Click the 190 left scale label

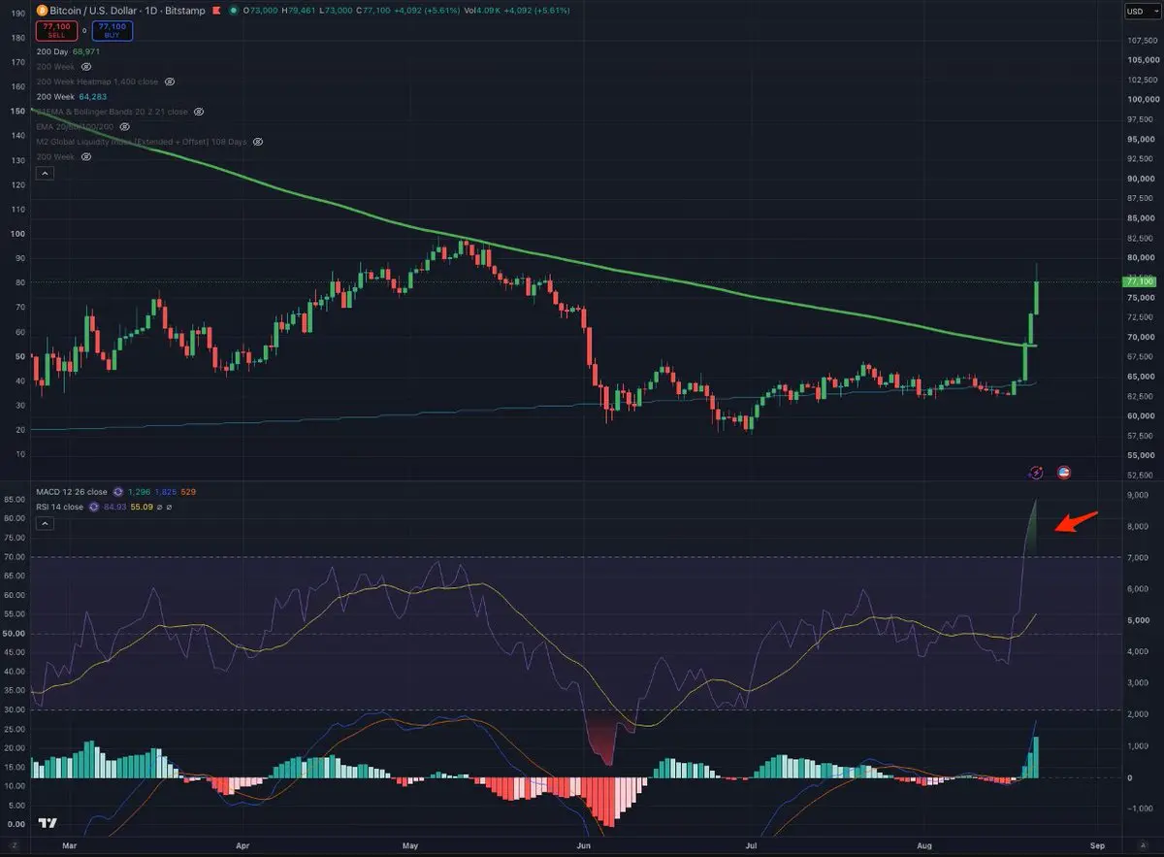point(17,13)
